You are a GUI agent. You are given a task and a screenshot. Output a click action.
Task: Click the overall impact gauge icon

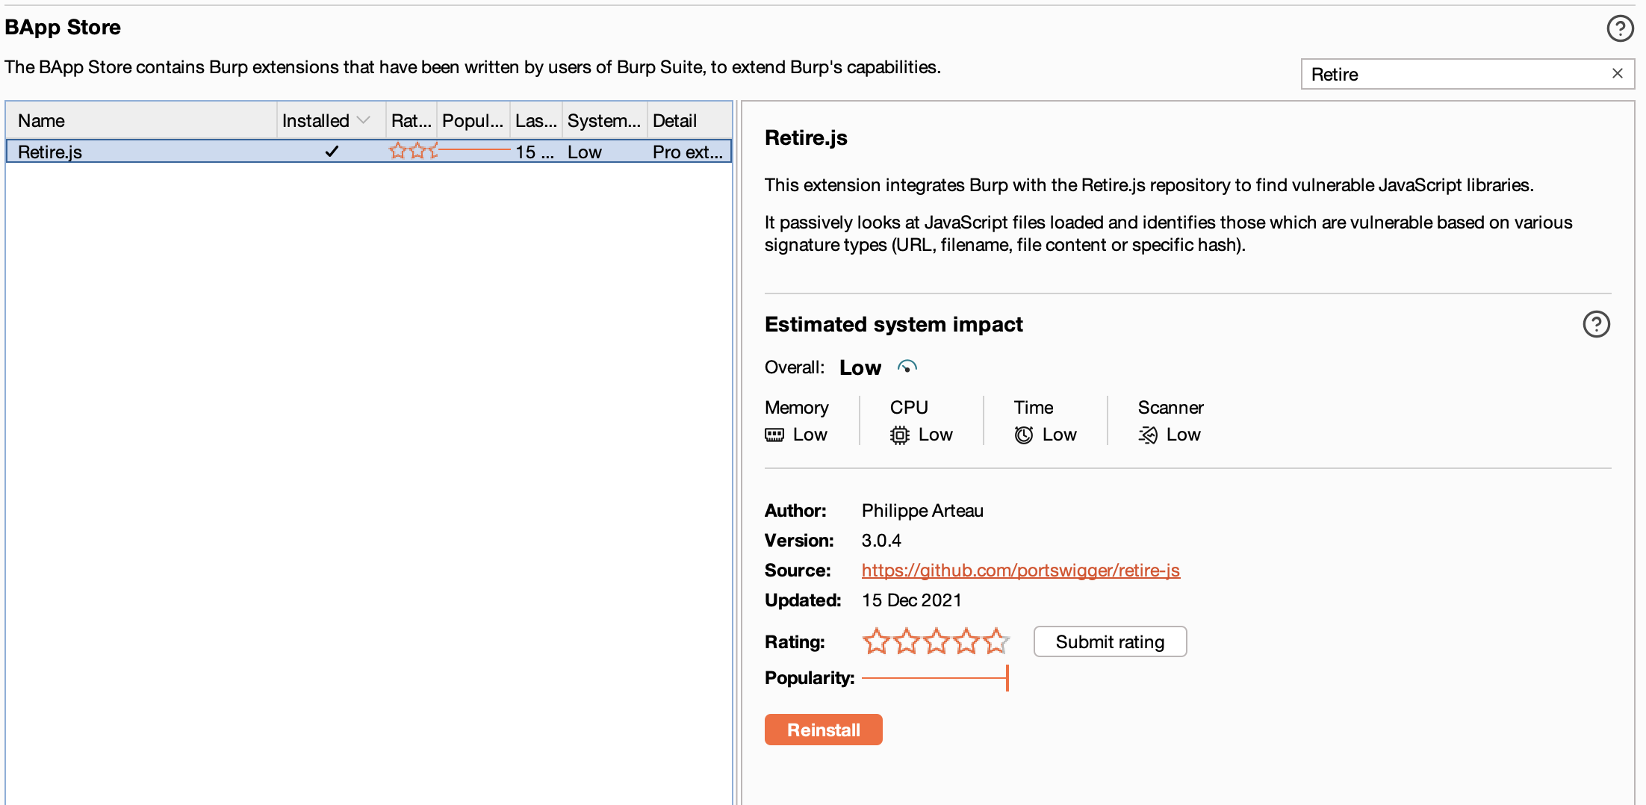pyautogui.click(x=907, y=367)
